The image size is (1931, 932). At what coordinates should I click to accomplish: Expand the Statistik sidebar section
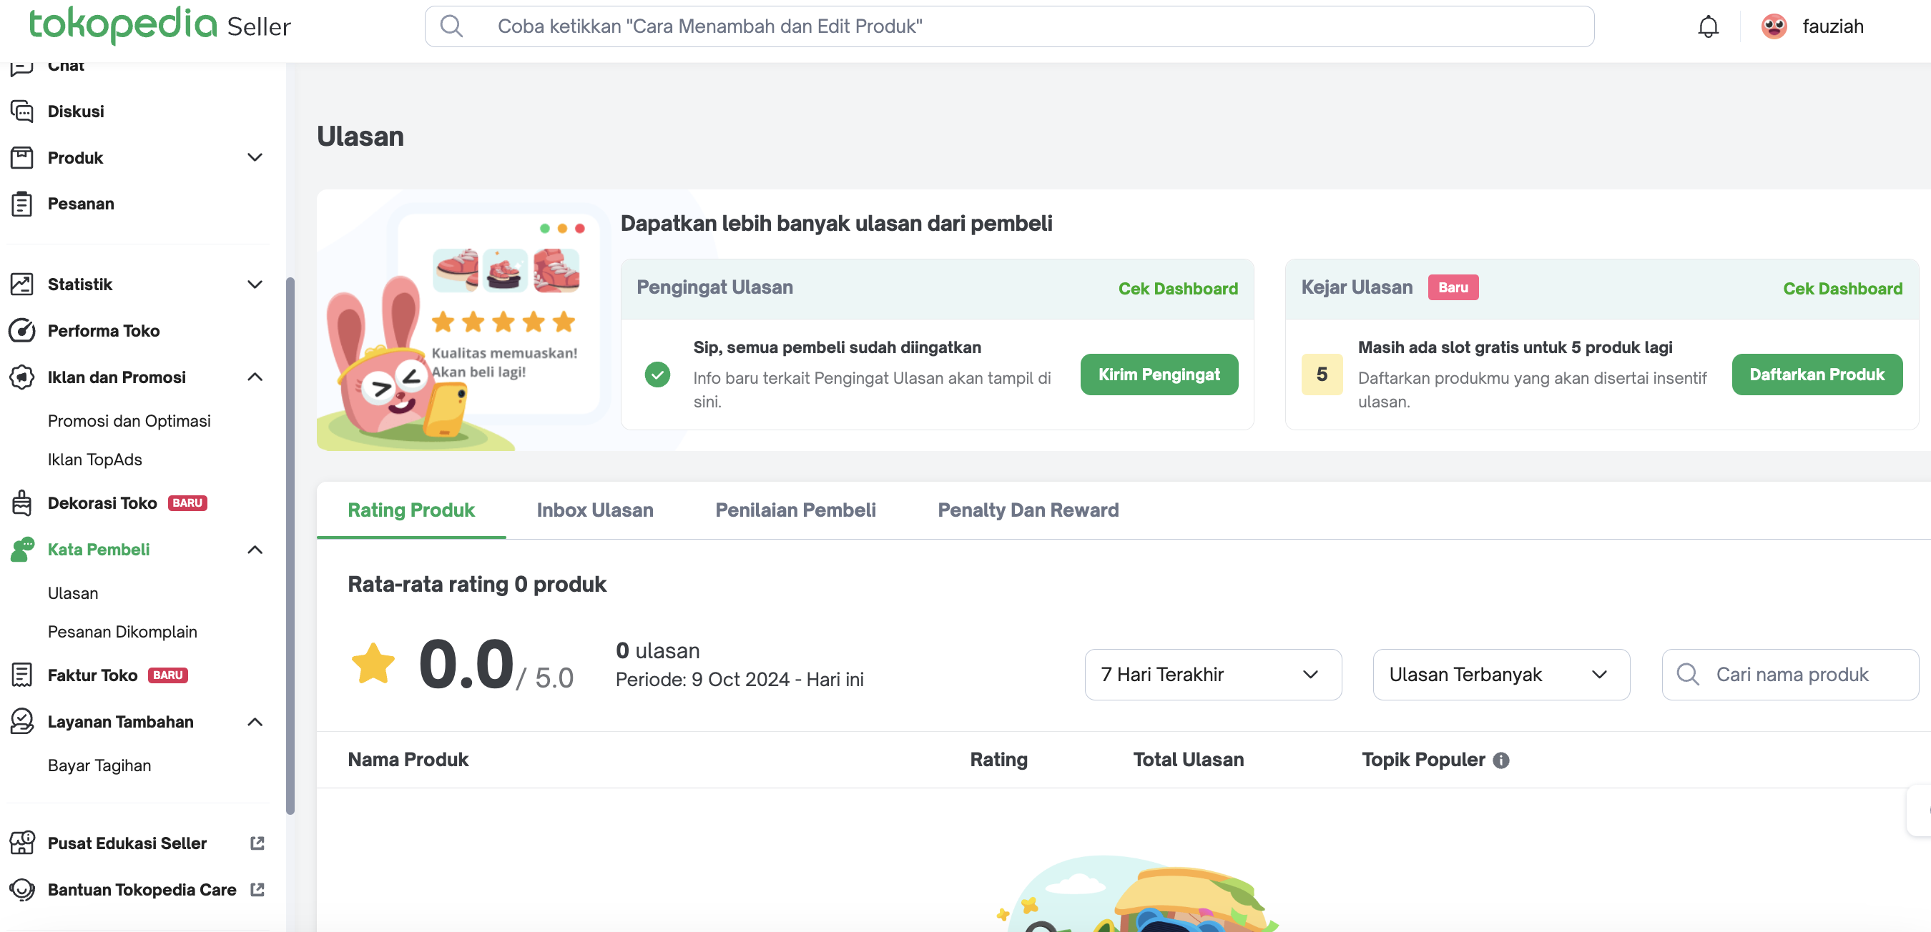coord(255,284)
